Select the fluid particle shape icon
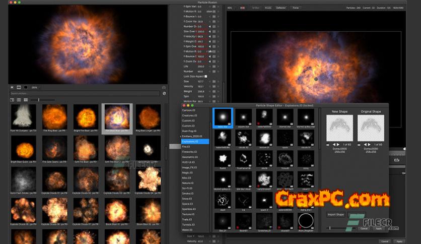 pyautogui.click(x=223, y=159)
